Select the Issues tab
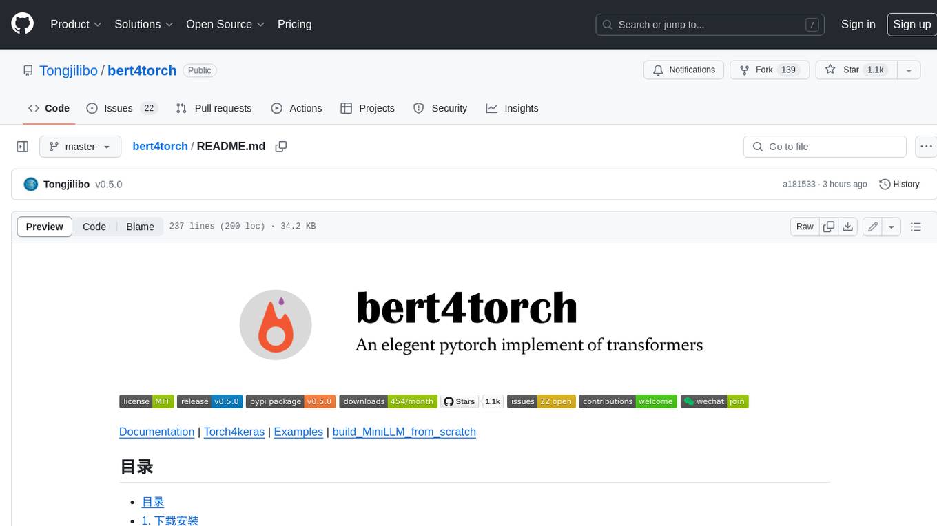The image size is (937, 526). (x=122, y=108)
